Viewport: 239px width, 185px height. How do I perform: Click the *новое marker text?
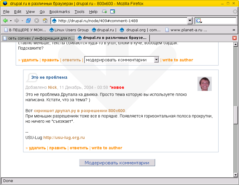point(117,88)
